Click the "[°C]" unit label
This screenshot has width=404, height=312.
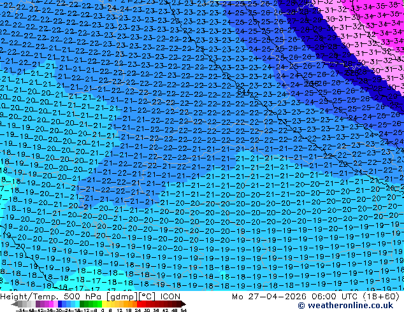pos(147,297)
